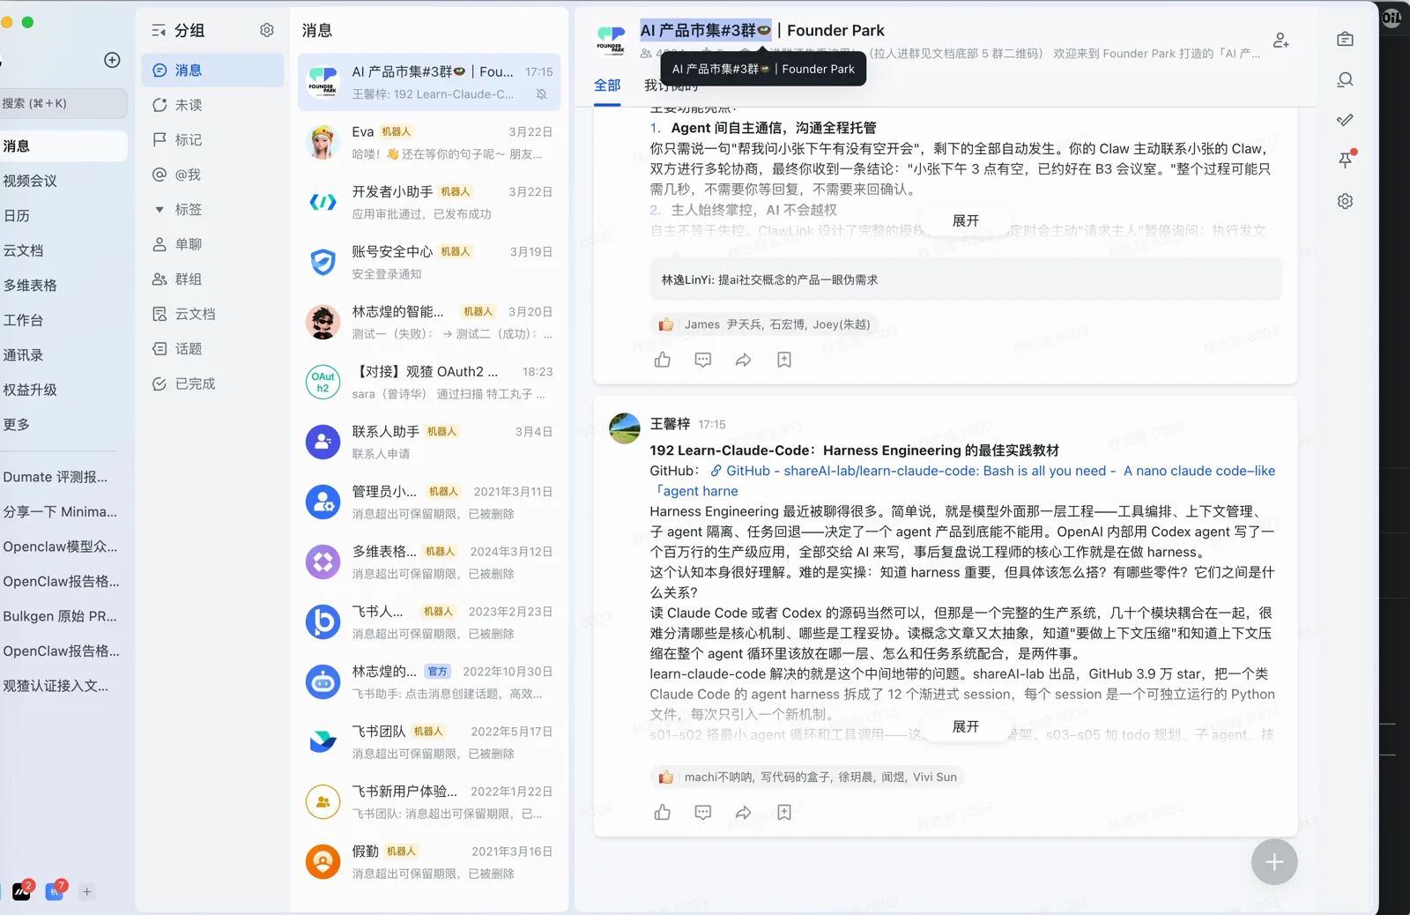Share 王馨梓's post arrow icon
The width and height of the screenshot is (1410, 915).
(744, 813)
